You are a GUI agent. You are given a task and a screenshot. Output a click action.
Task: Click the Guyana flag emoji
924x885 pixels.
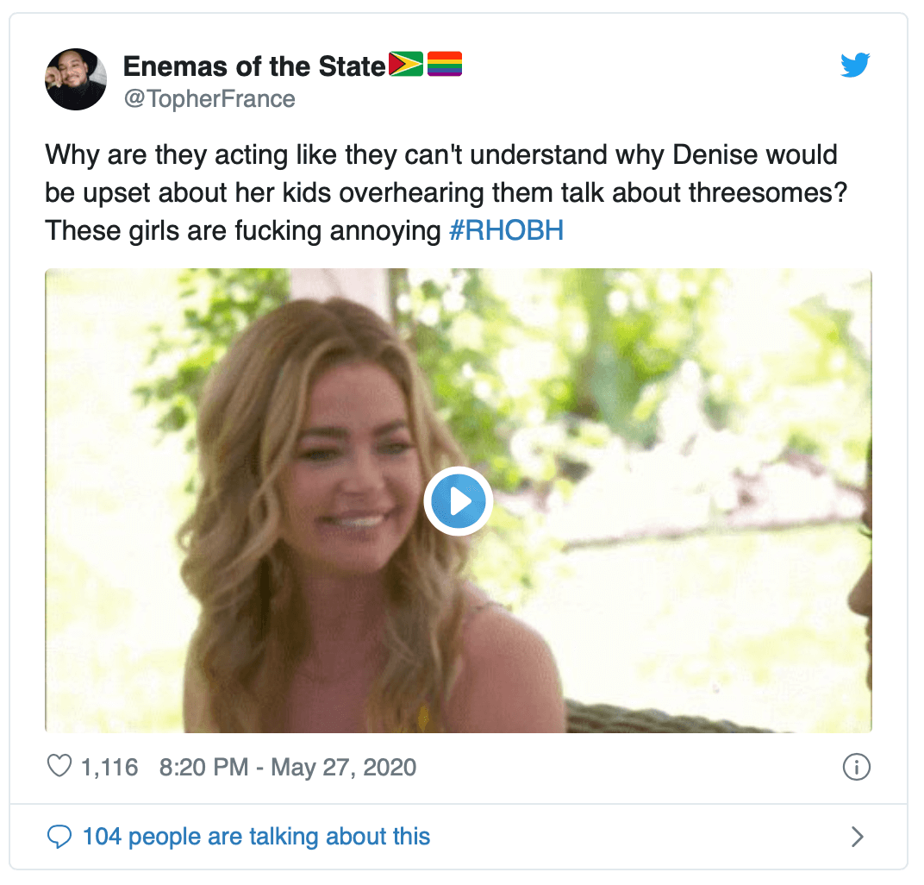406,65
